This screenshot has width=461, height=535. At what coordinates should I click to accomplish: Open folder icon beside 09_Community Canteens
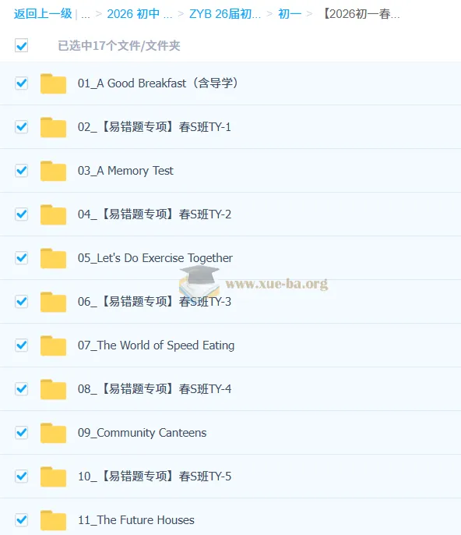(x=53, y=433)
